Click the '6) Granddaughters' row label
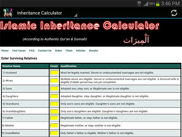Screen dimensions: 182x137 pyautogui.click(x=14, y=111)
